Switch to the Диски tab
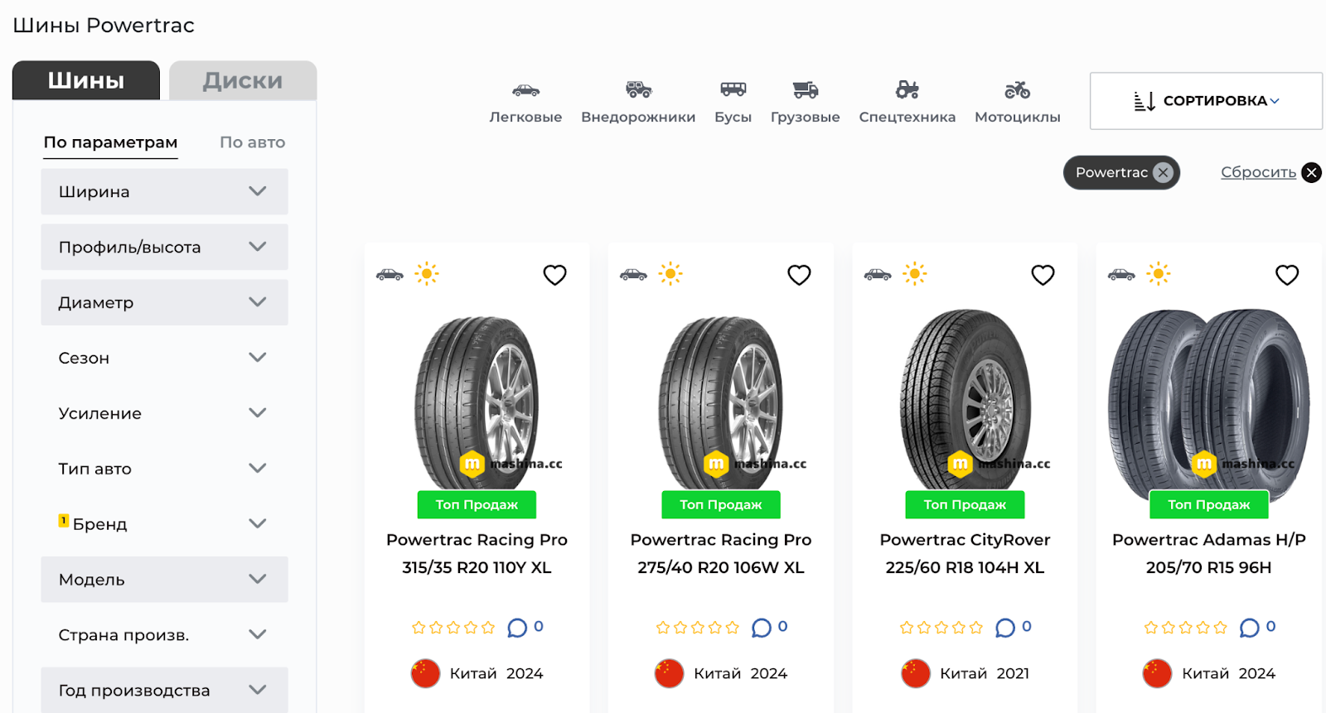The width and height of the screenshot is (1326, 713). [243, 80]
